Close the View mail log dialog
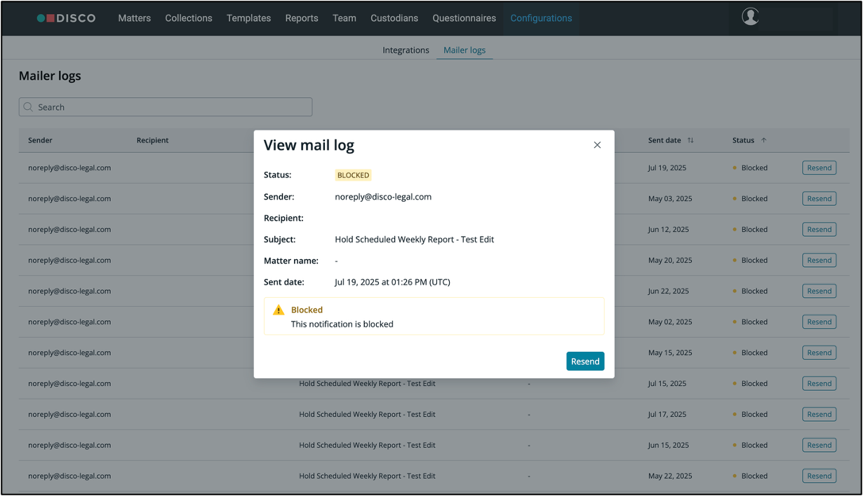863x496 pixels. 597,145
